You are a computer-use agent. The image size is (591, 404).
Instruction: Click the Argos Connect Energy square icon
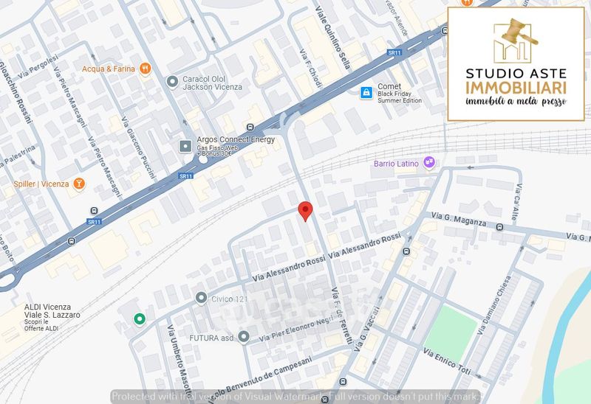(185, 146)
